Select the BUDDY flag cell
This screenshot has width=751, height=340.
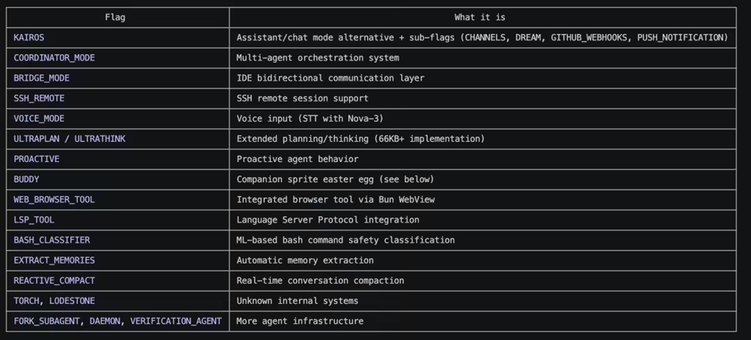point(26,179)
